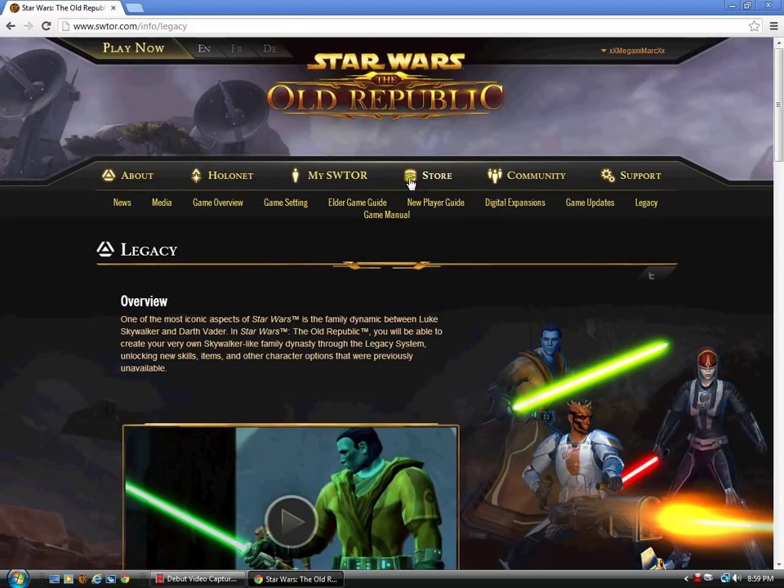
Task: Click the safely remove hardware tray icon
Action: tap(709, 578)
